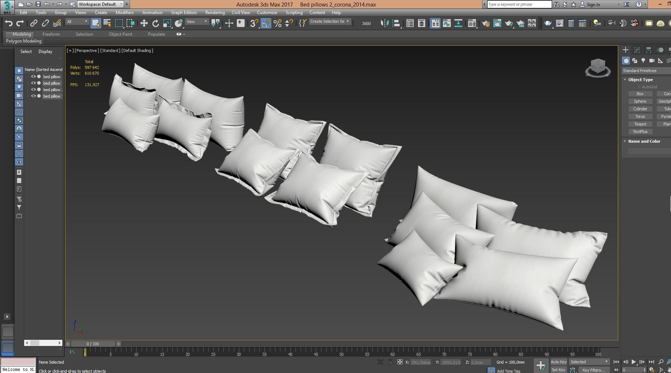Click the Box primitive button
This screenshot has height=373, width=671.
tap(640, 94)
